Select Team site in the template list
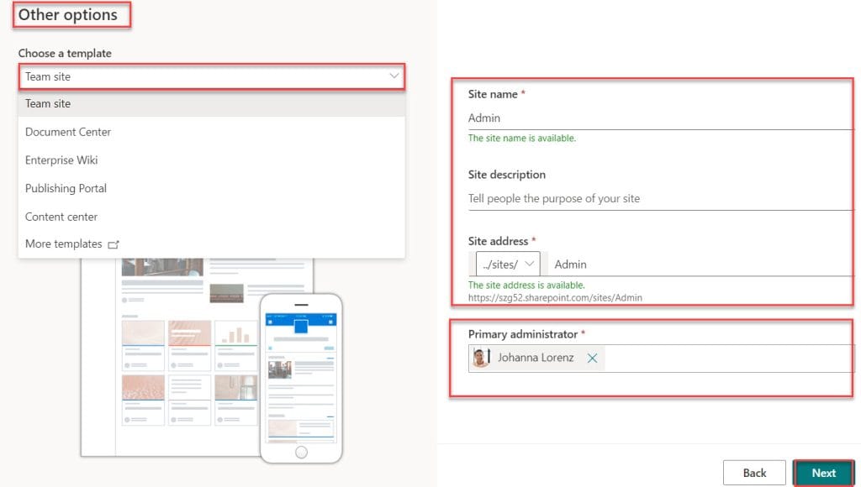Screen dimensions: 861x487 pyautogui.click(x=212, y=103)
